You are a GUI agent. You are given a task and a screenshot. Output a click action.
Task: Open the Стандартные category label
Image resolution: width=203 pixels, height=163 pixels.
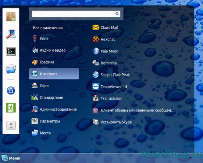[x=51, y=98]
